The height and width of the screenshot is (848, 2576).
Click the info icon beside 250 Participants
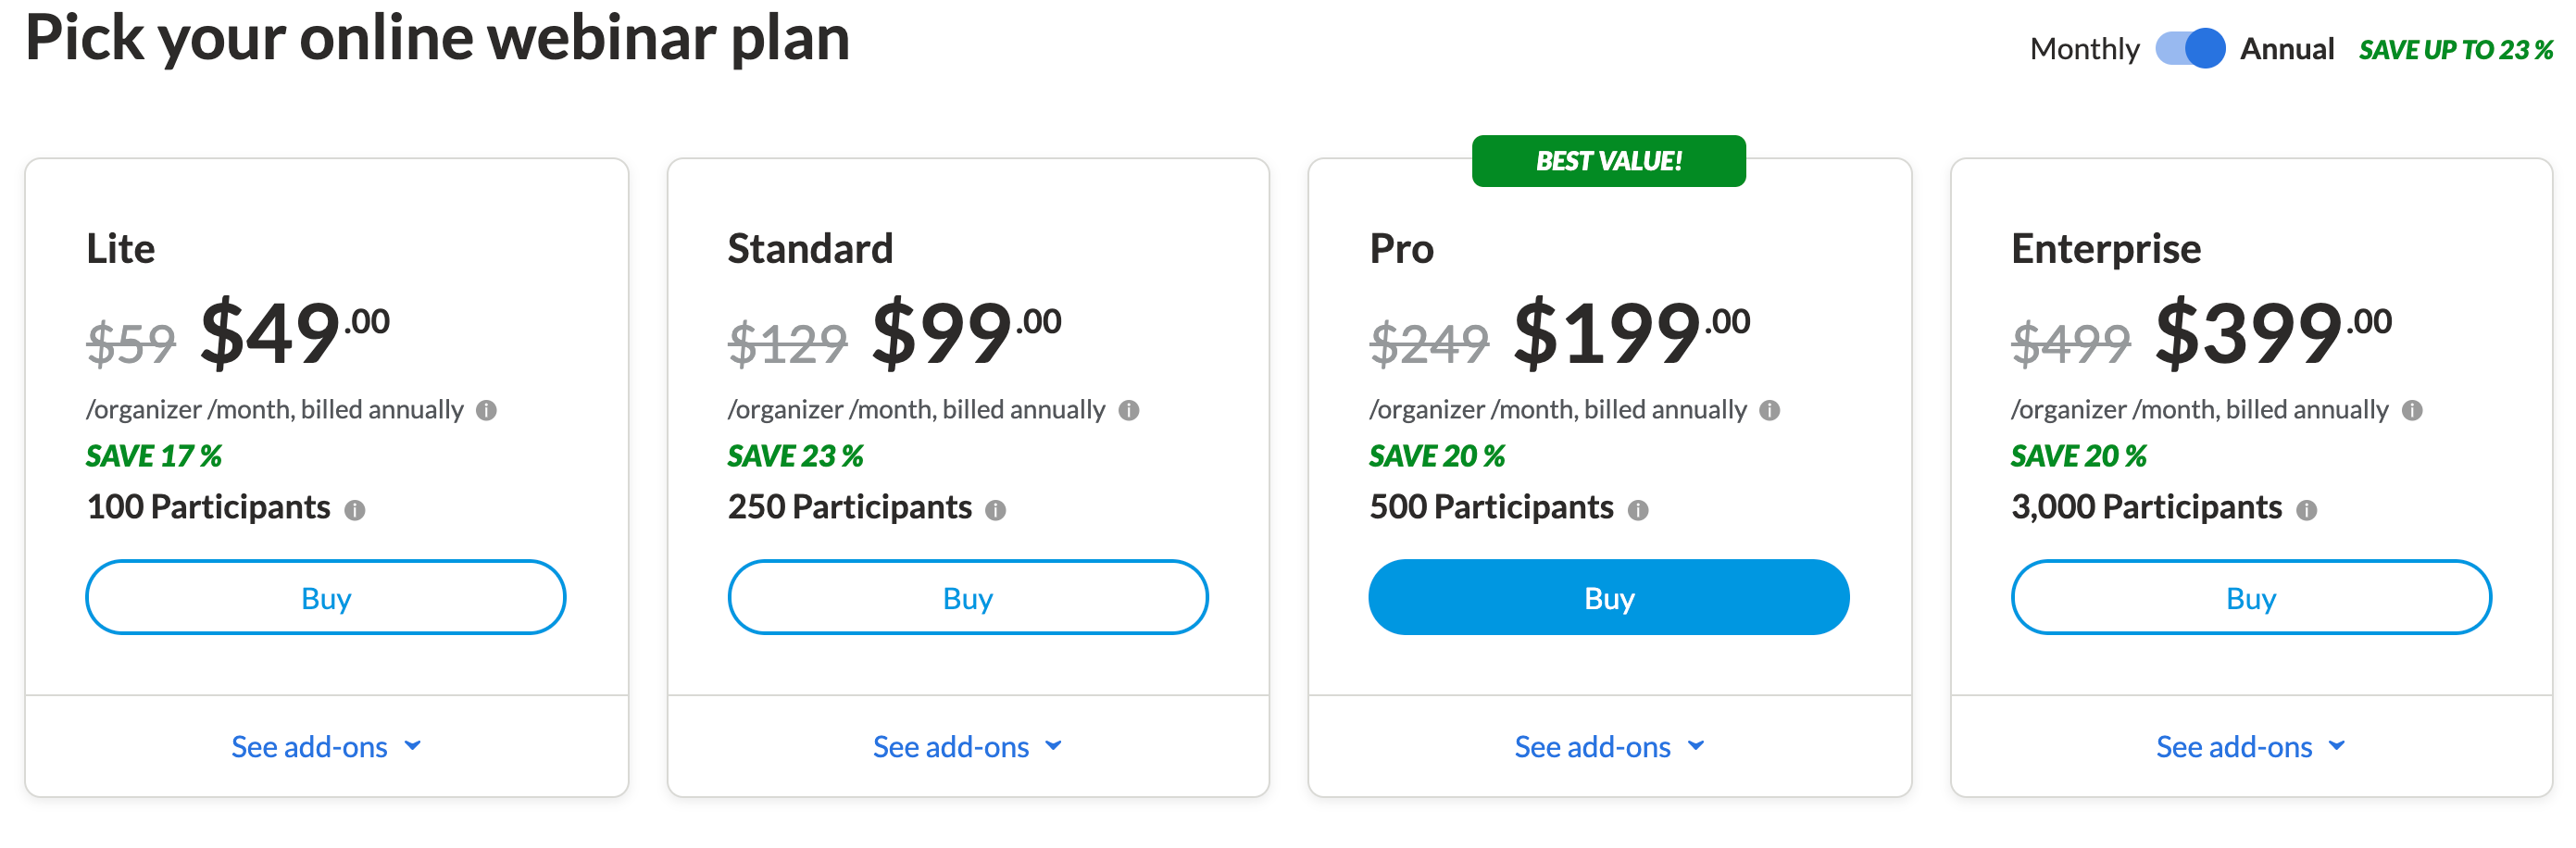click(996, 511)
